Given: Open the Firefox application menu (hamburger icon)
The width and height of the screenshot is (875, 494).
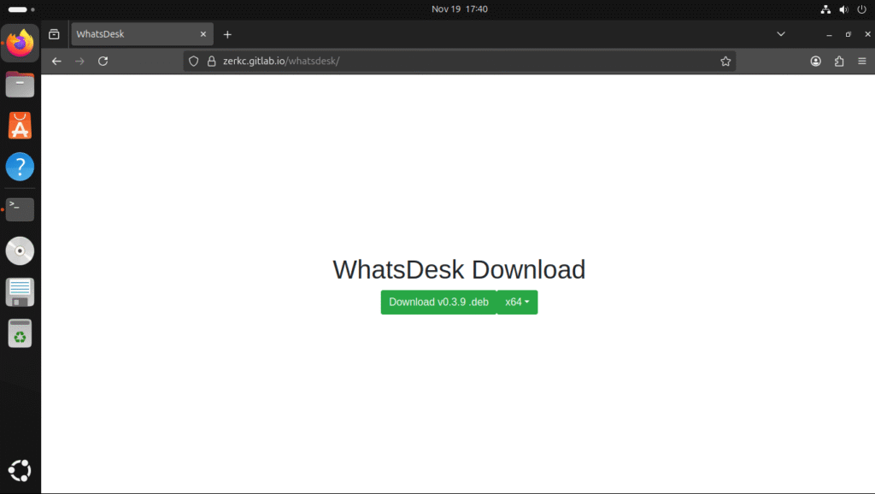Looking at the screenshot, I should [864, 61].
